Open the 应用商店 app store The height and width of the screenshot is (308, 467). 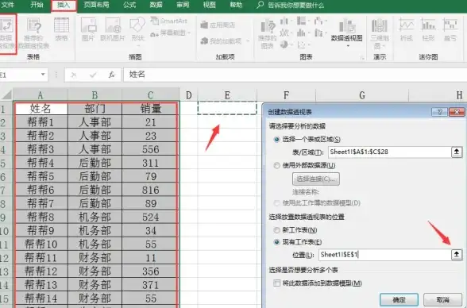218,25
